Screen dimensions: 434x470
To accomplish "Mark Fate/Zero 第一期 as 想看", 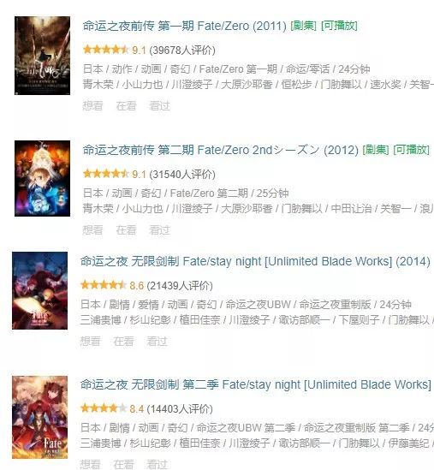I will coord(92,106).
